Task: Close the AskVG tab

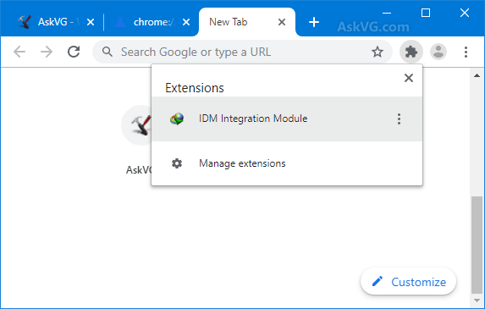Action: [x=91, y=22]
